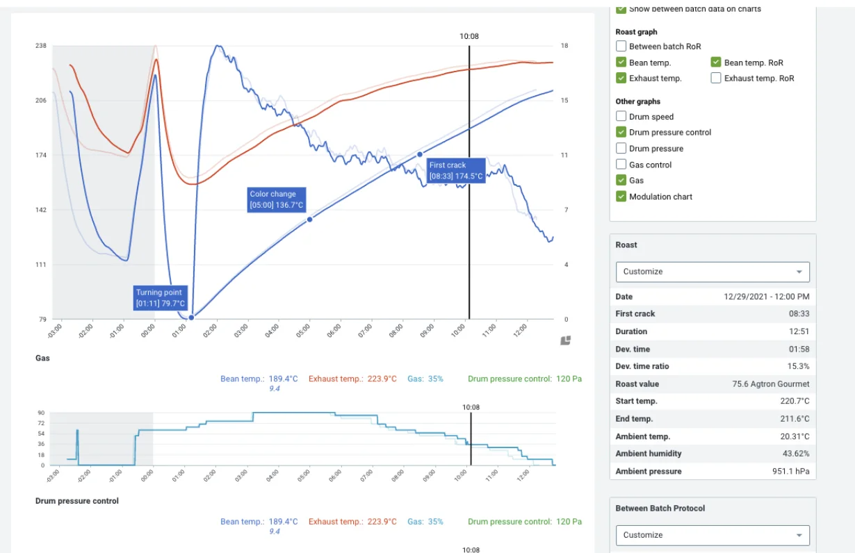Open Between Batch Protocol Customize dropdown
Screen dimensions: 855x553
coord(712,535)
